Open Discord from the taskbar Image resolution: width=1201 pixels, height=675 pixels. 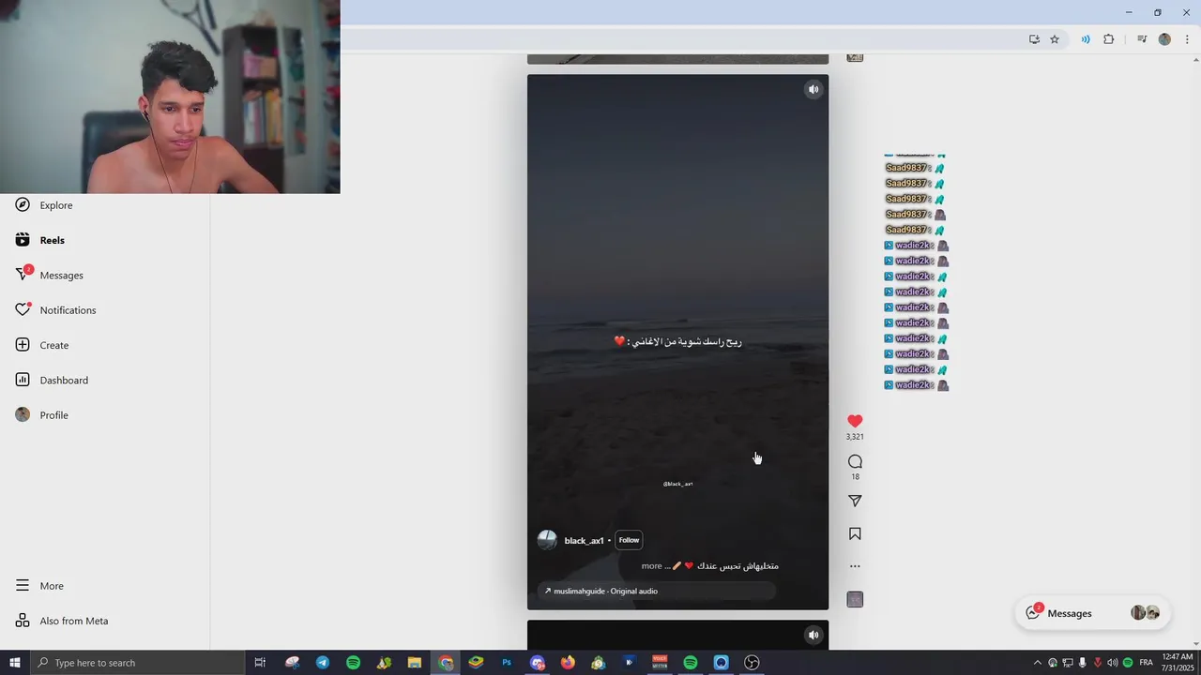tap(537, 663)
